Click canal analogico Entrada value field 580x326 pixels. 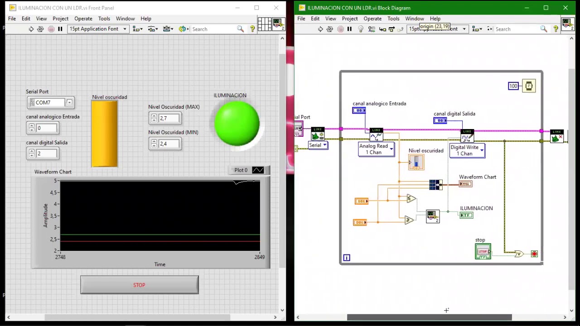47,128
